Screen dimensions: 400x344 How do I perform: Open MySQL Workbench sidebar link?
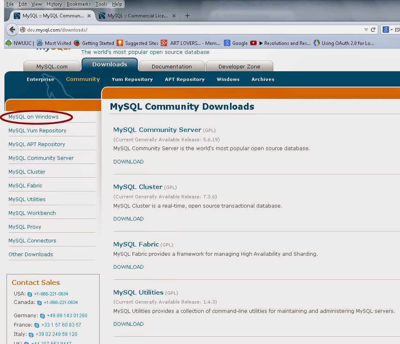[32, 213]
